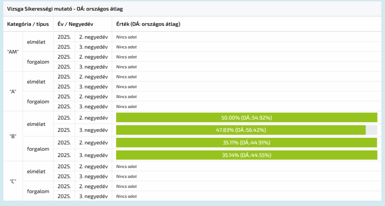Click the "Érték (OÁ: országos átlag)" column header
The height and width of the screenshot is (206, 385).
click(x=148, y=24)
